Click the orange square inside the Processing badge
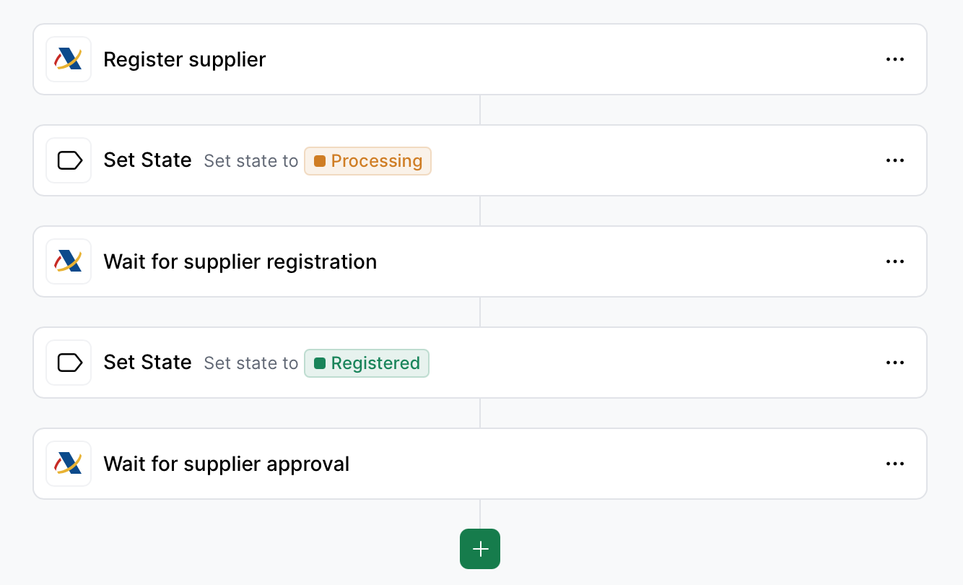963x585 pixels. coord(320,161)
